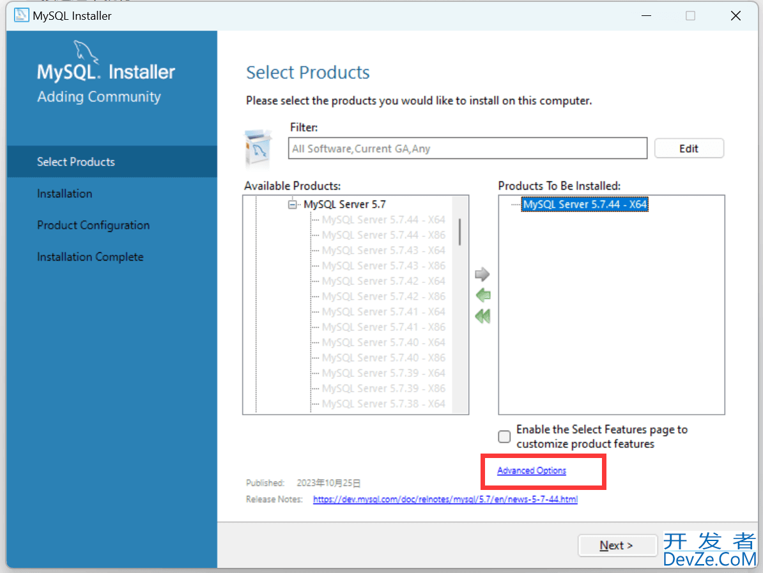This screenshot has width=763, height=573.
Task: Select available MySQL Server 5.7.43 - X86
Action: 383,266
